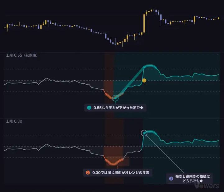The image size is (224, 192).
Task: Click the yellow dot marker on upper oscillator
Action: click(x=144, y=80)
